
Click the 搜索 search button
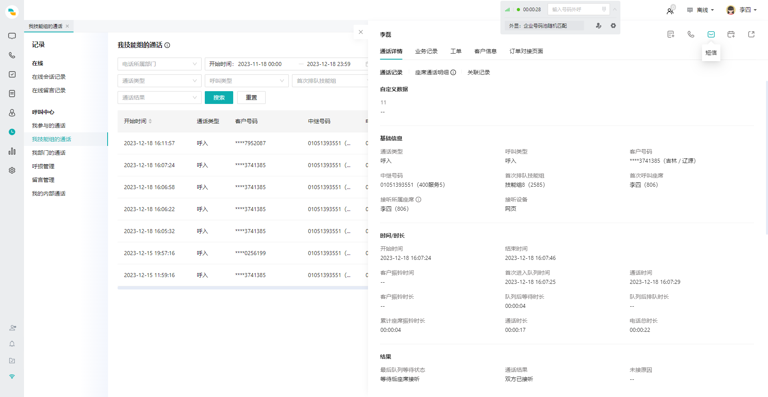(x=219, y=98)
